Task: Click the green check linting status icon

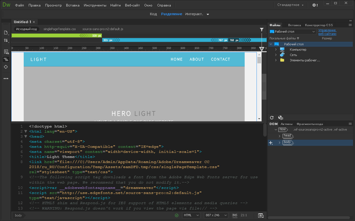Action: (177, 215)
